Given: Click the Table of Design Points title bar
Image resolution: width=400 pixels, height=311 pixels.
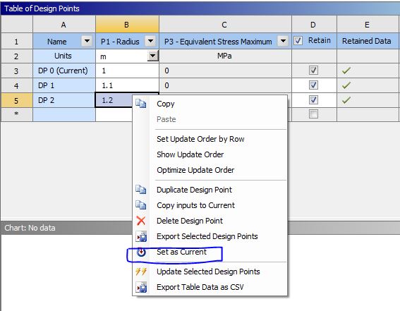Looking at the screenshot, I should click(x=200, y=8).
